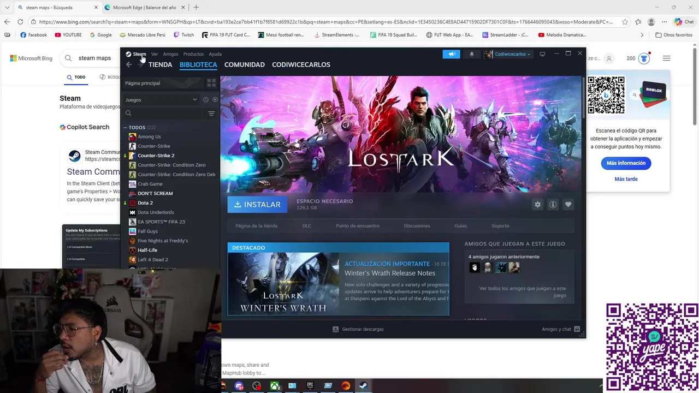The width and height of the screenshot is (699, 393).
Task: Open Winter's Wrath Release Notes card
Action: (x=338, y=279)
